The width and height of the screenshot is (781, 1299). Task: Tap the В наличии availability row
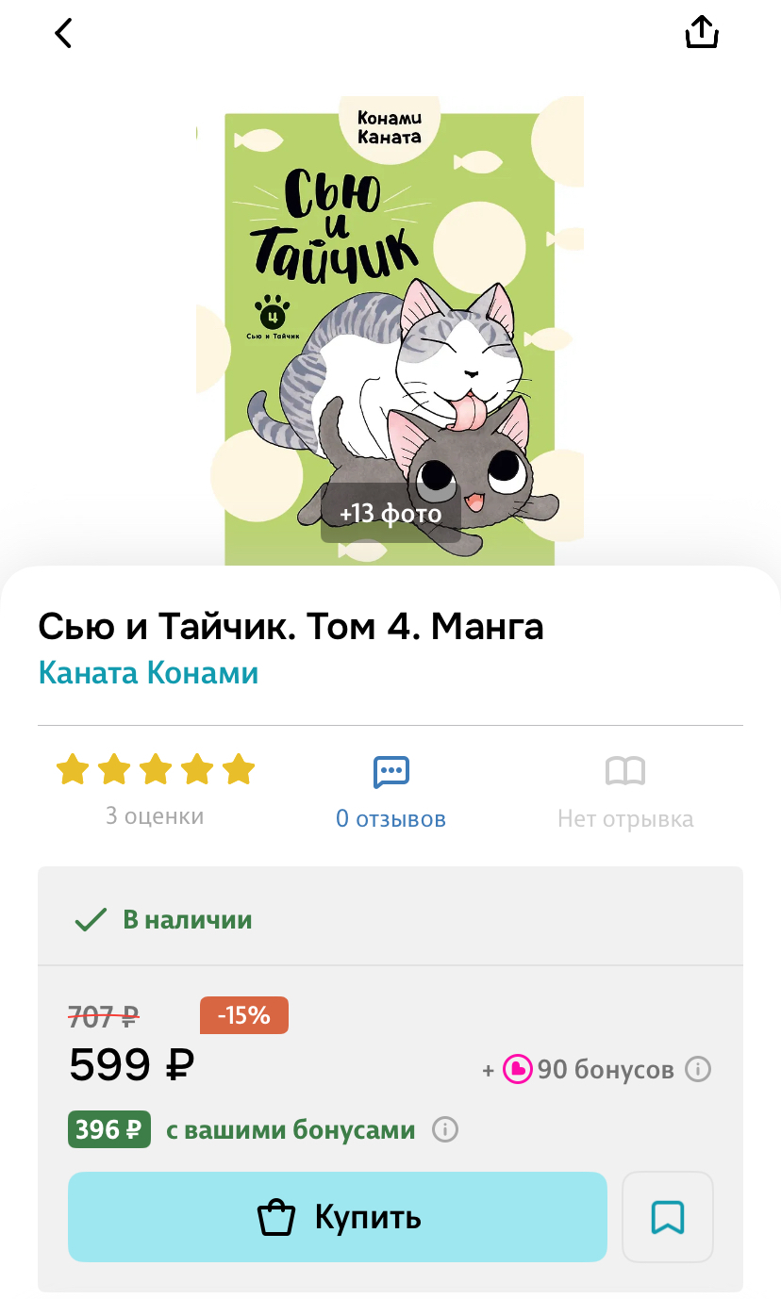coord(390,919)
